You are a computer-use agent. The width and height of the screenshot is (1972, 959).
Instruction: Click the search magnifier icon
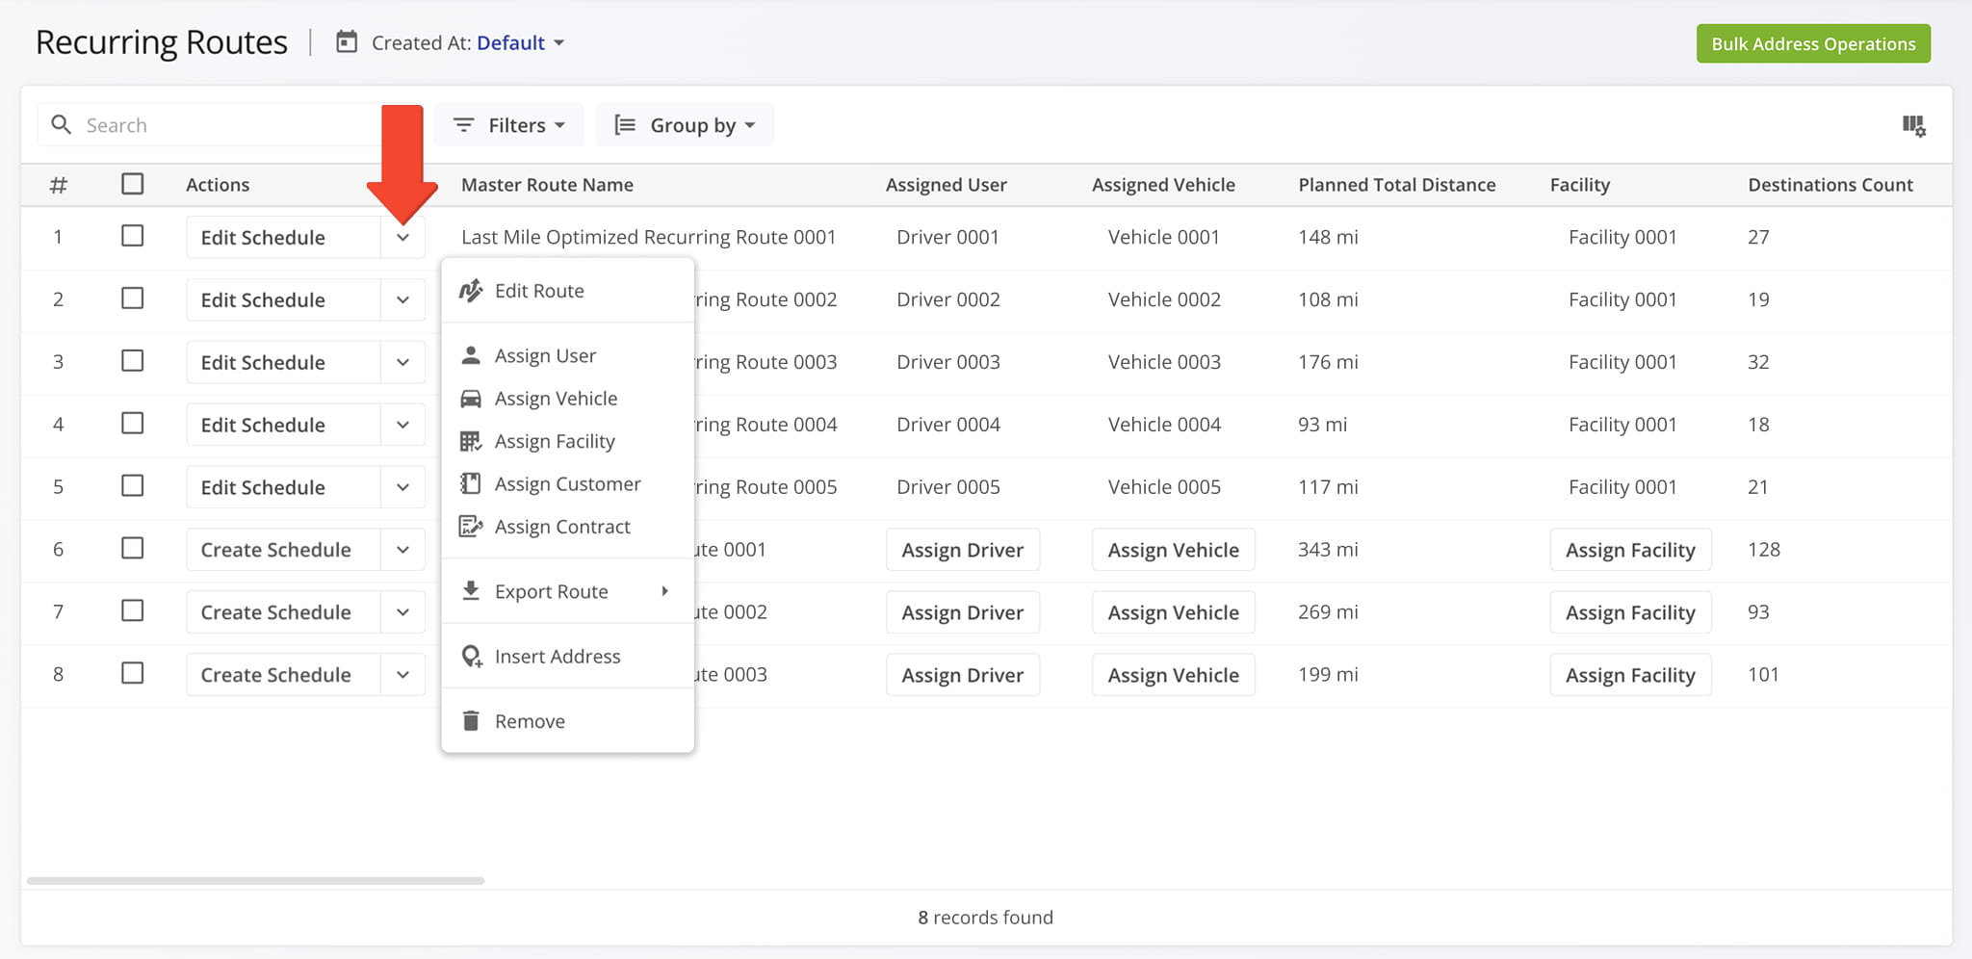tap(61, 124)
